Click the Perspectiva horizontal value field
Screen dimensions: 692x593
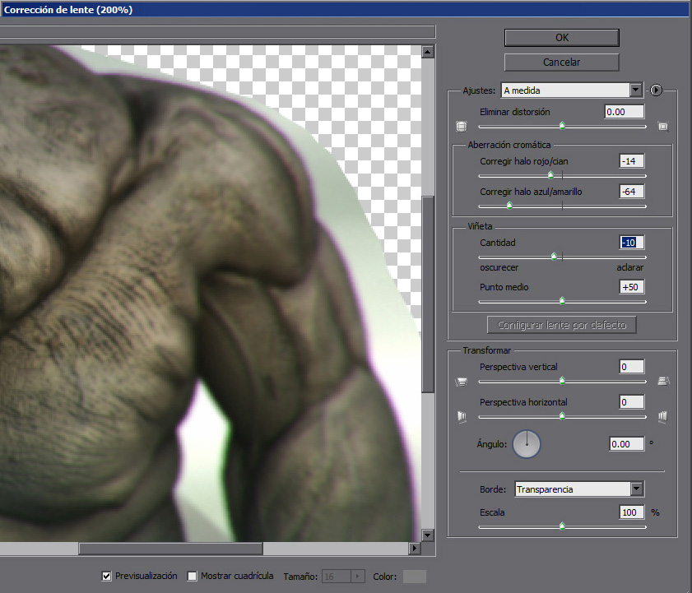pos(632,402)
